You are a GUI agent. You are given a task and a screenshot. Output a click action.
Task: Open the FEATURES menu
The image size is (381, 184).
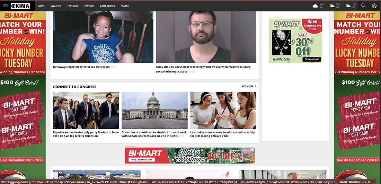pyautogui.click(x=73, y=6)
